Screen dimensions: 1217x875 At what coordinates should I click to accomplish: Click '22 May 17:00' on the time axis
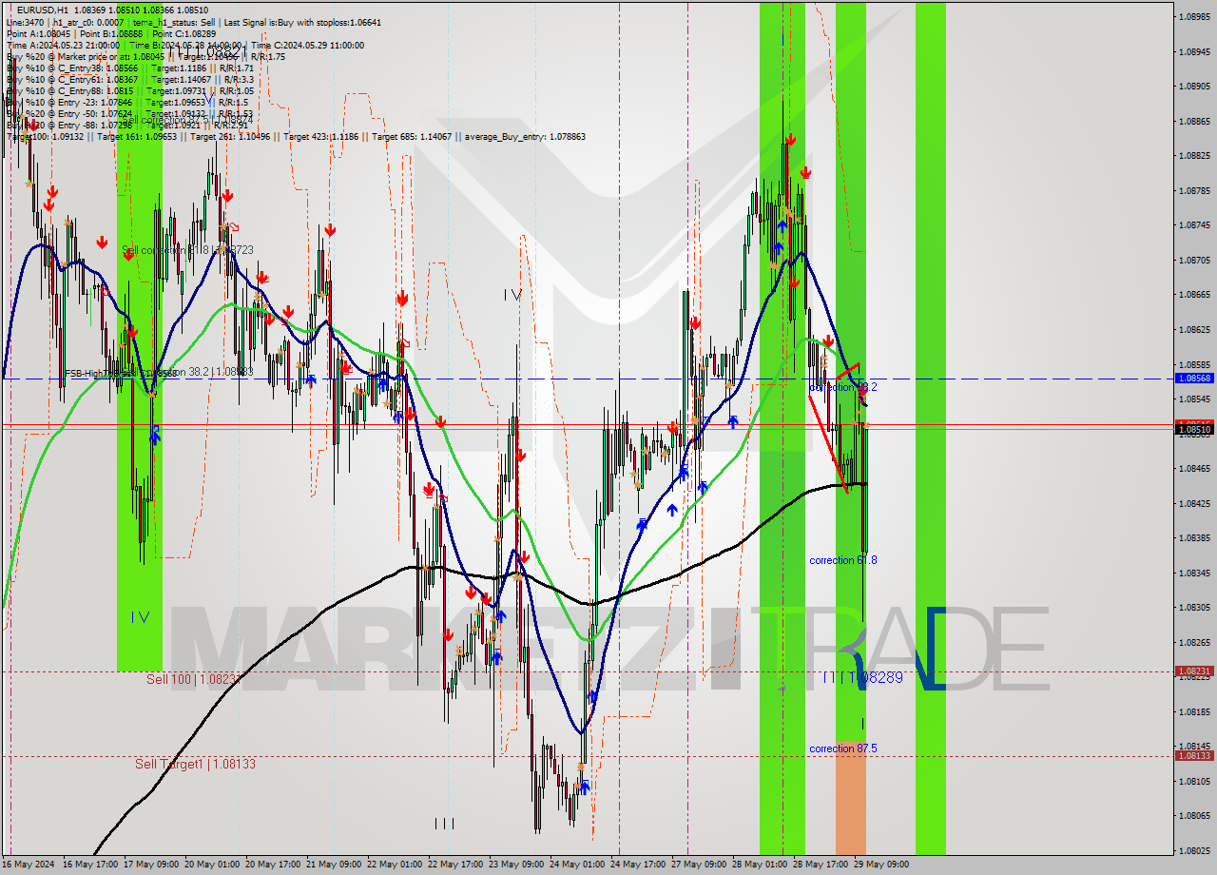click(455, 865)
